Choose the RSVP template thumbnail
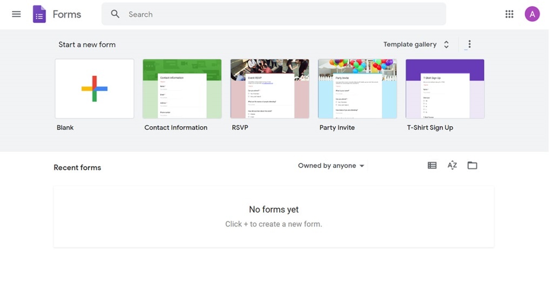Viewport: 553px width, 290px height. [x=269, y=88]
